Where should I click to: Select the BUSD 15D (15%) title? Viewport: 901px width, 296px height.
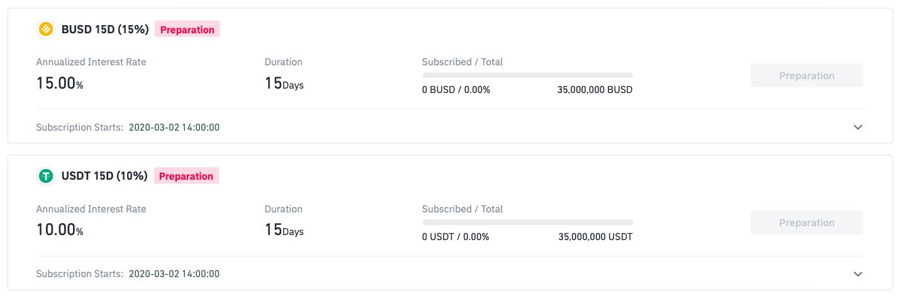click(105, 30)
